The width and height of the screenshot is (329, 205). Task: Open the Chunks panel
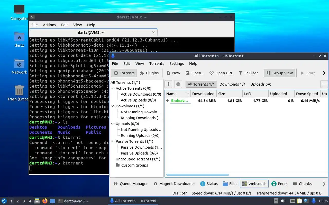302,184
